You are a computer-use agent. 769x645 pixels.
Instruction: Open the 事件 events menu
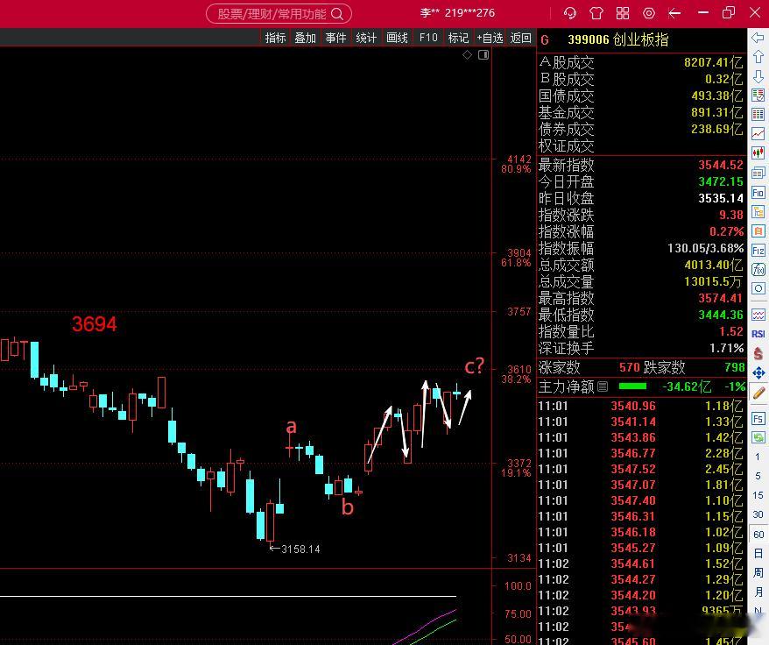(335, 38)
